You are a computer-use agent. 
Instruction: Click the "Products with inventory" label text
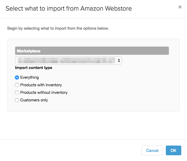[41, 85]
